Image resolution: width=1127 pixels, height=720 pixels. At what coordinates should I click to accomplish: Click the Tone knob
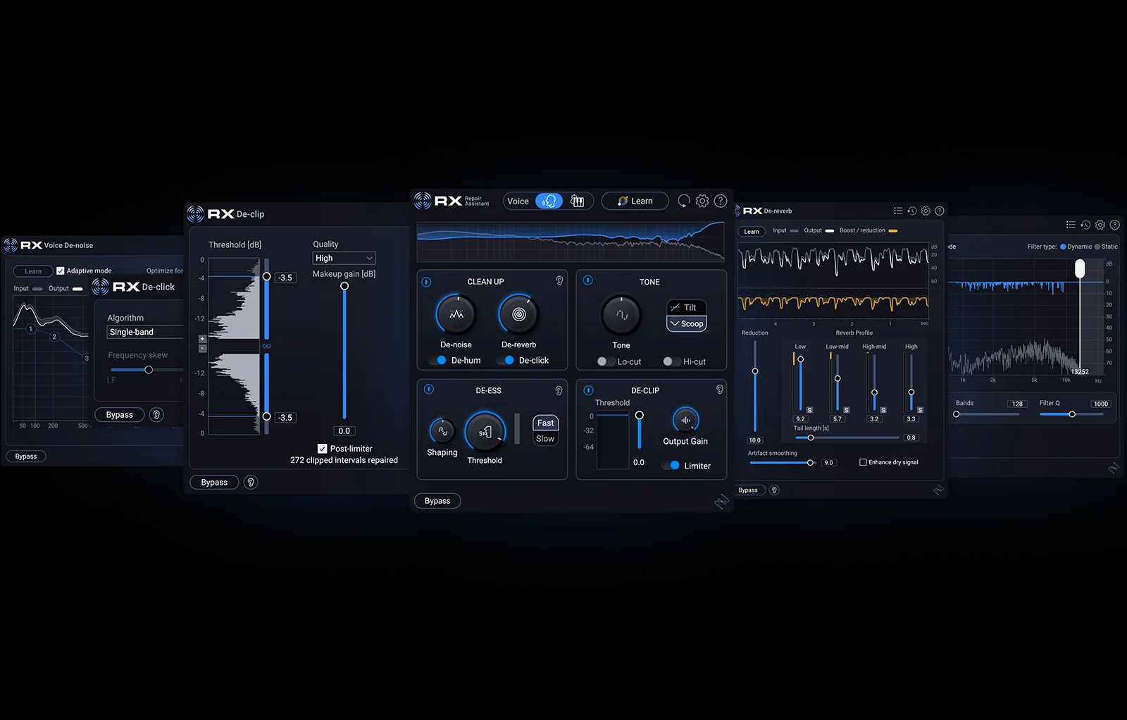coord(621,315)
